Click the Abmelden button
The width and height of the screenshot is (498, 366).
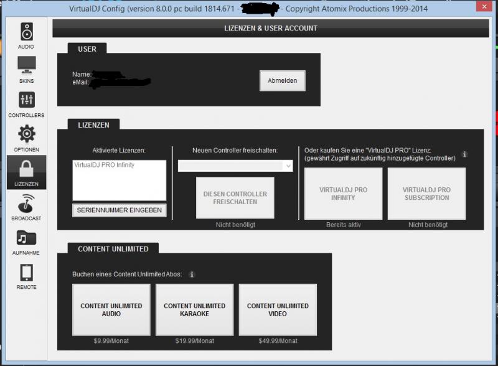coord(283,81)
